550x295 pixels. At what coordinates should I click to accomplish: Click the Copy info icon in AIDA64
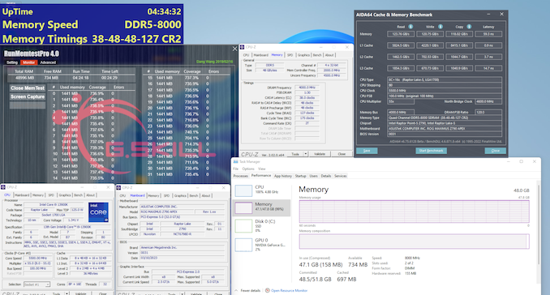[x=469, y=27]
